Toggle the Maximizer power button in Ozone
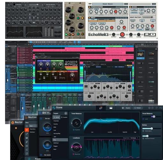This screenshot has width=163, height=160. pyautogui.click(x=74, y=154)
